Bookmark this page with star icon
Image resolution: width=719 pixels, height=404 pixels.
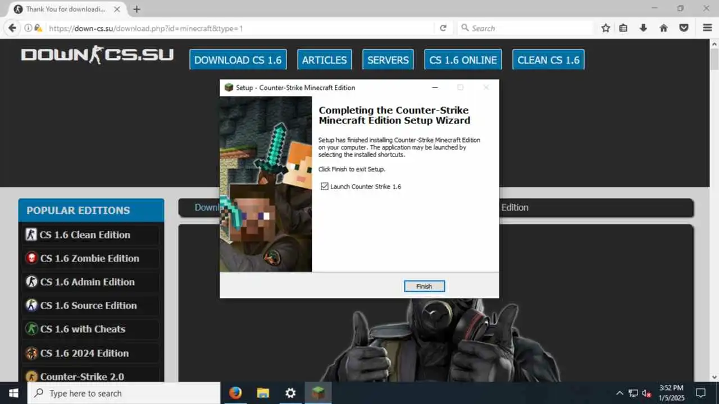pos(606,28)
